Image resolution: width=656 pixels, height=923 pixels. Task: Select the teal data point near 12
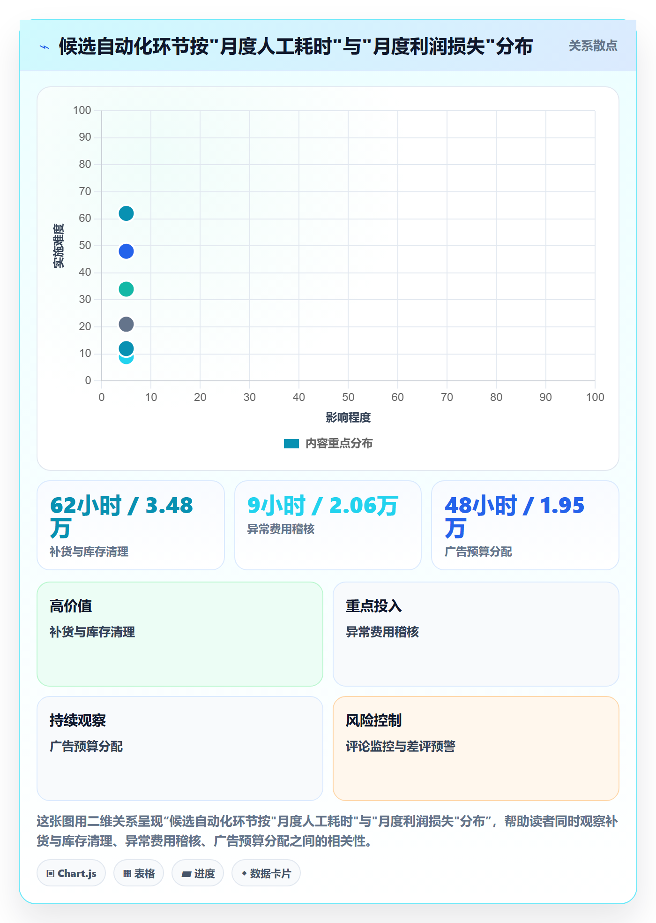(126, 348)
